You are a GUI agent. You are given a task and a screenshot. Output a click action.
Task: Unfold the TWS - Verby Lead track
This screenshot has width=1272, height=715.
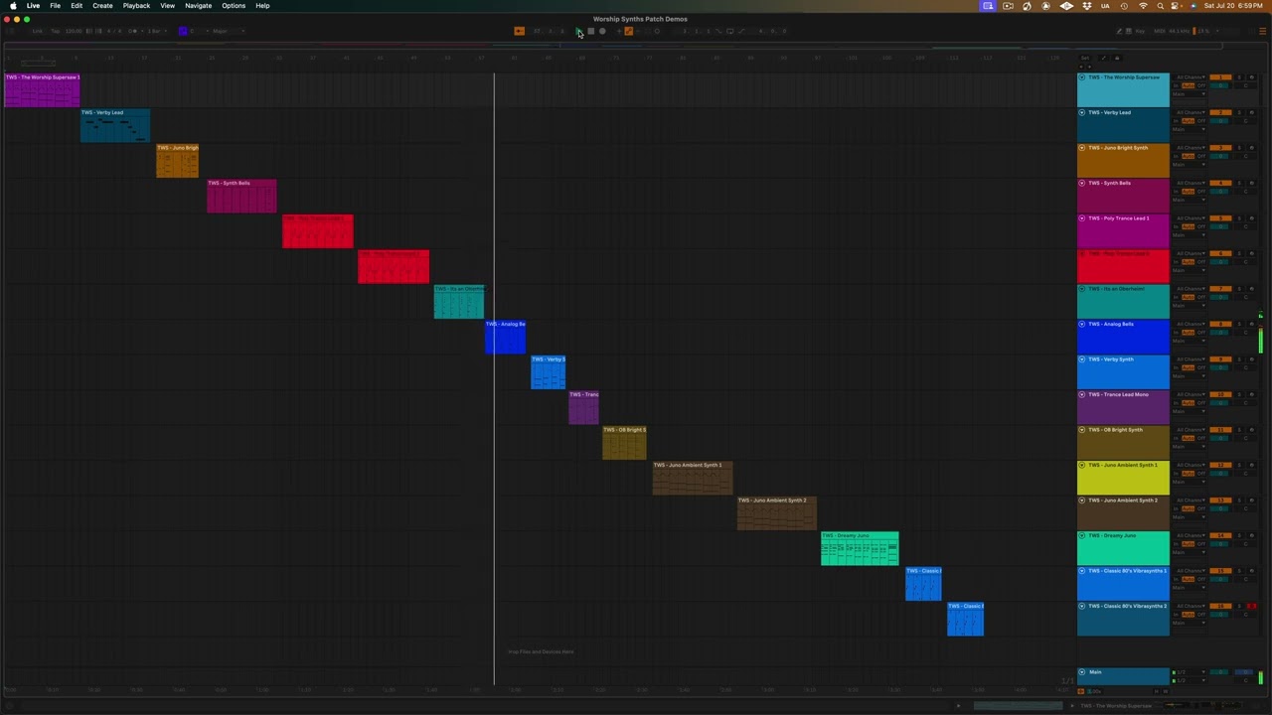point(1082,112)
